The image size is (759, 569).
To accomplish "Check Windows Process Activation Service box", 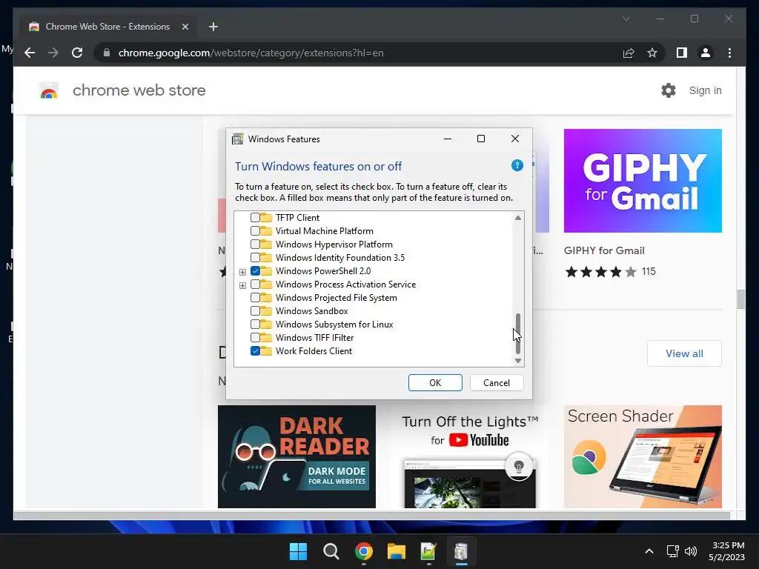I will pyautogui.click(x=255, y=284).
